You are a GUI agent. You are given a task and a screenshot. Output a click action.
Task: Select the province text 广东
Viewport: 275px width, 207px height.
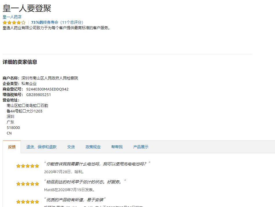click(x=10, y=122)
